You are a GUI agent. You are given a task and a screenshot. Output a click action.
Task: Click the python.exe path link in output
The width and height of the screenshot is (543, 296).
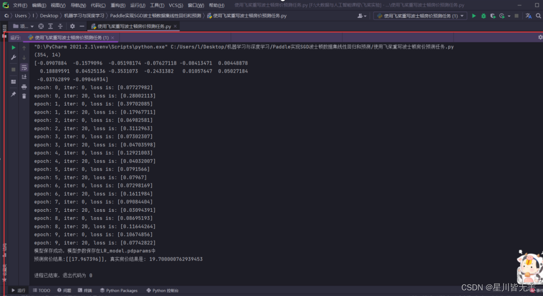[x=101, y=46]
